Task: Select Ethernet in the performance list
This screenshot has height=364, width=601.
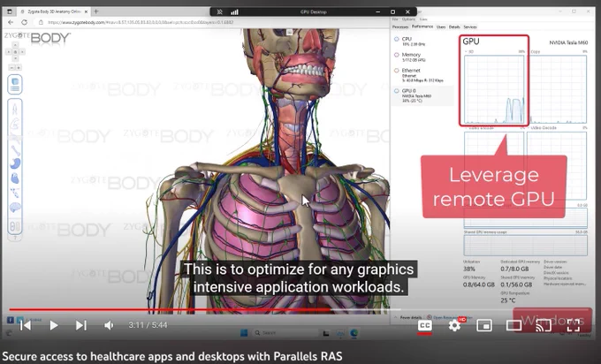Action: pos(423,75)
